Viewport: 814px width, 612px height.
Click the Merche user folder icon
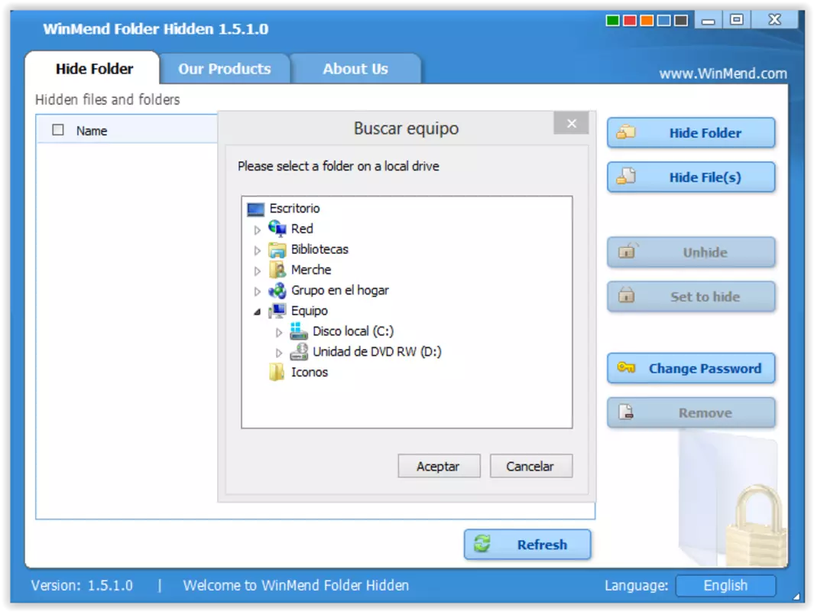[x=277, y=269]
